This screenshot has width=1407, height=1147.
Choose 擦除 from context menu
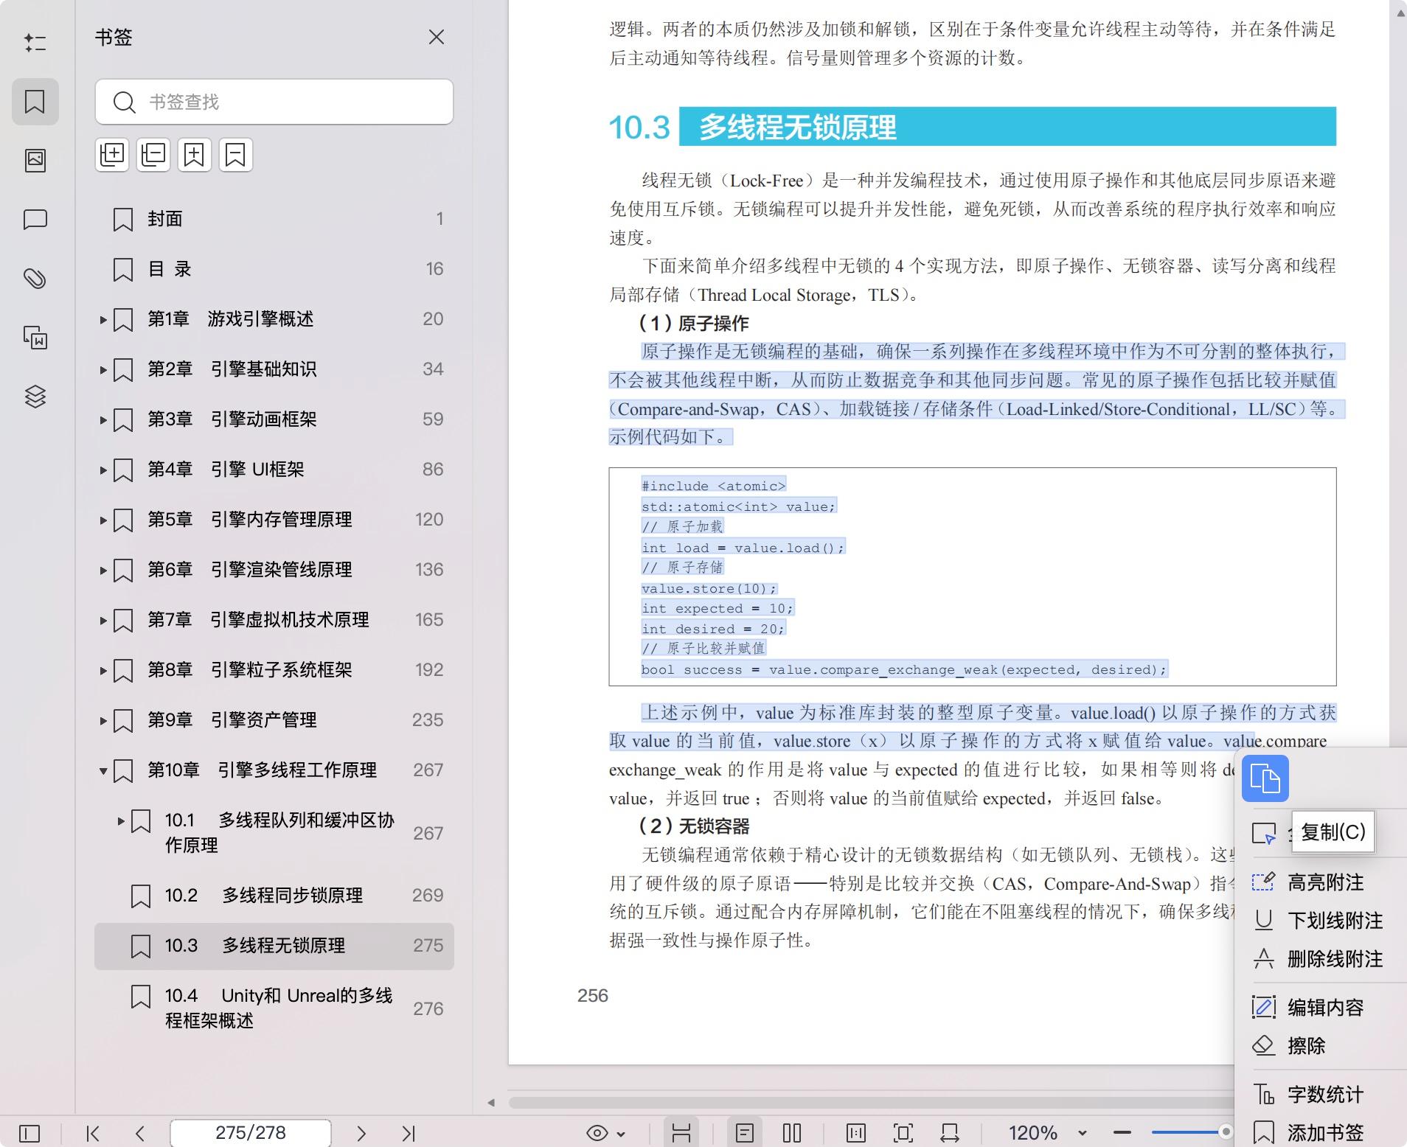(x=1320, y=1046)
